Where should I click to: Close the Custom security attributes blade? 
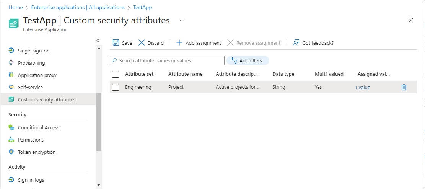pos(411,20)
